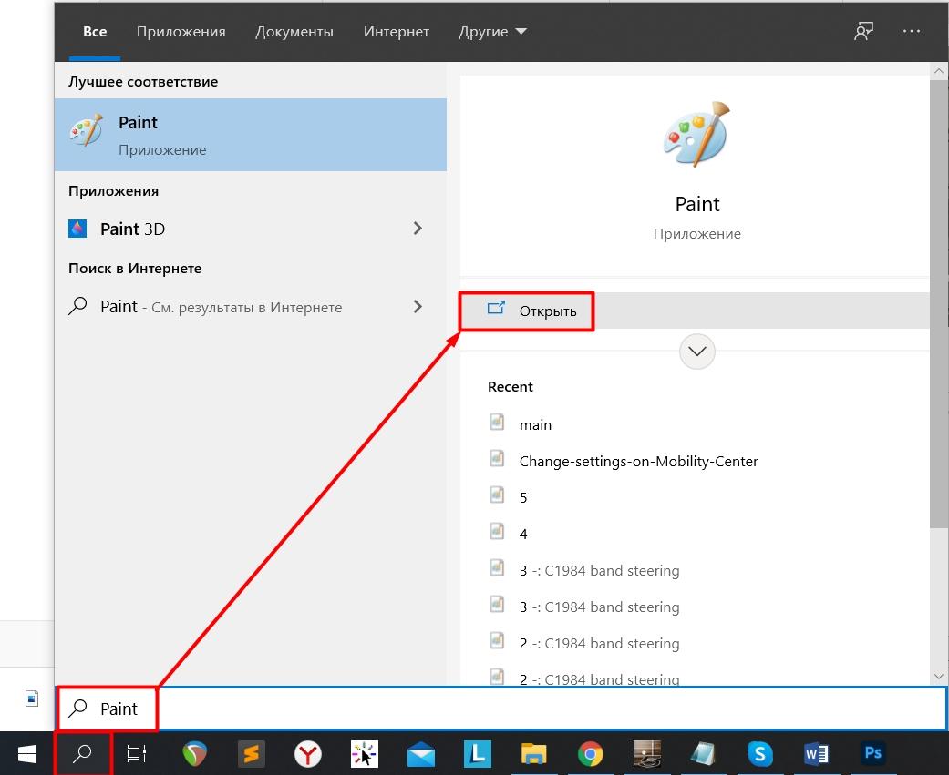Viewport: 949px width, 775px height.
Task: Expand web results chevron for Paint
Action: (x=418, y=307)
